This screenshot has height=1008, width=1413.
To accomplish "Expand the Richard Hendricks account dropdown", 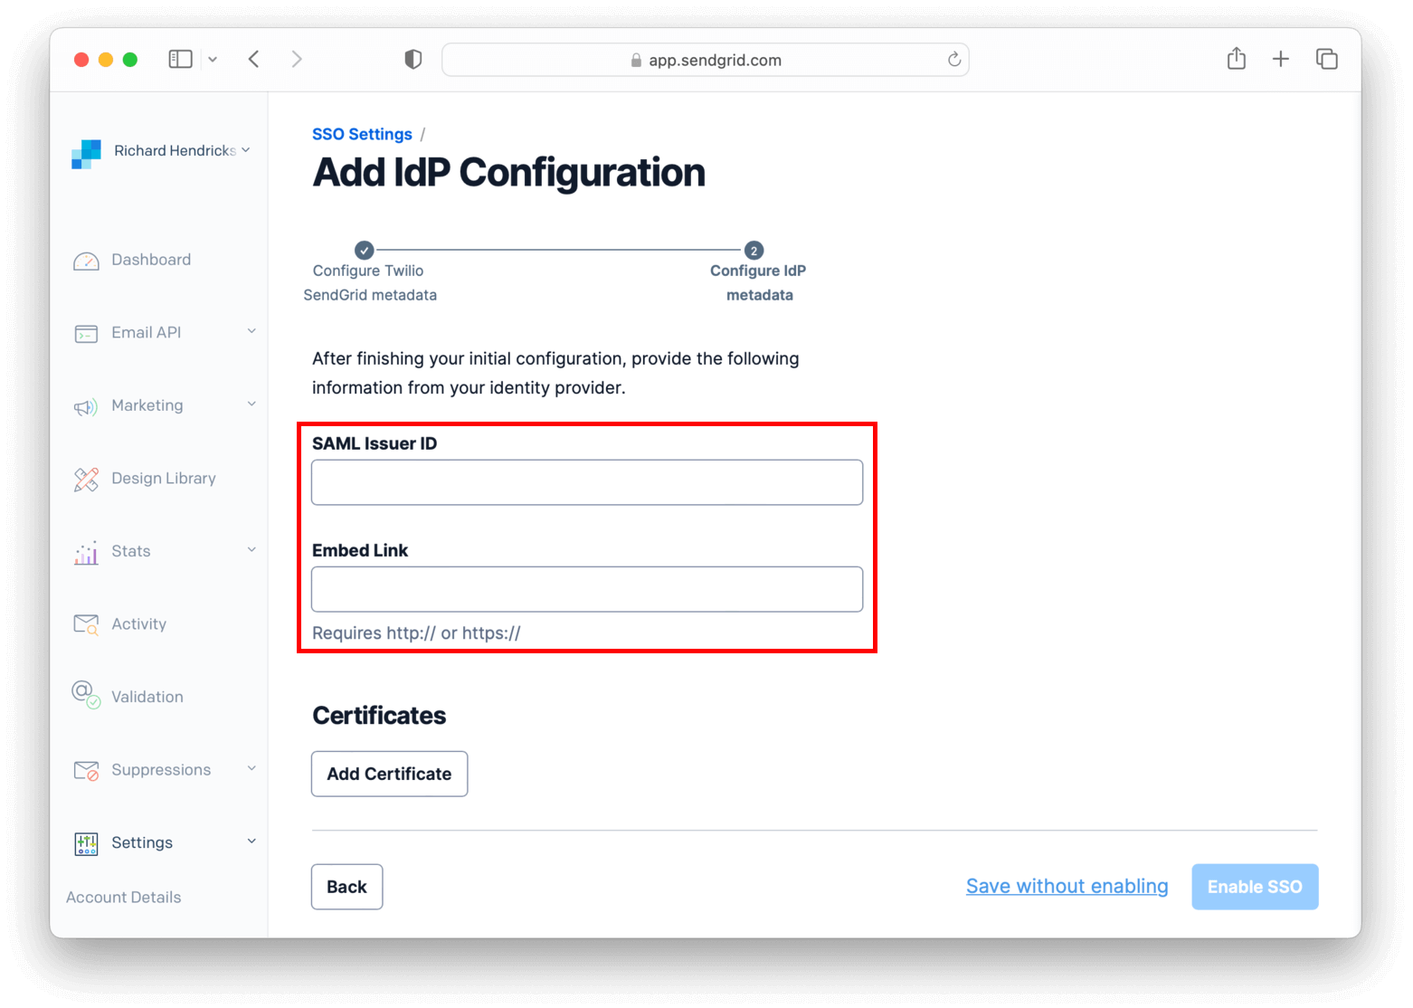I will 246,150.
